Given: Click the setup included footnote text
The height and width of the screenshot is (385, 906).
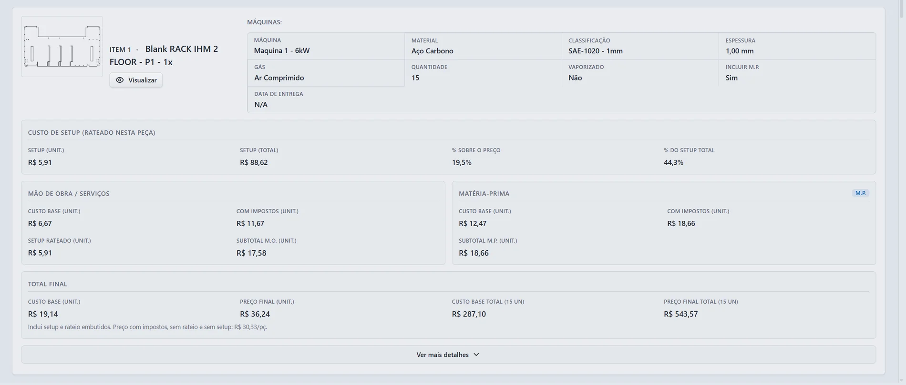Looking at the screenshot, I should click(x=147, y=327).
